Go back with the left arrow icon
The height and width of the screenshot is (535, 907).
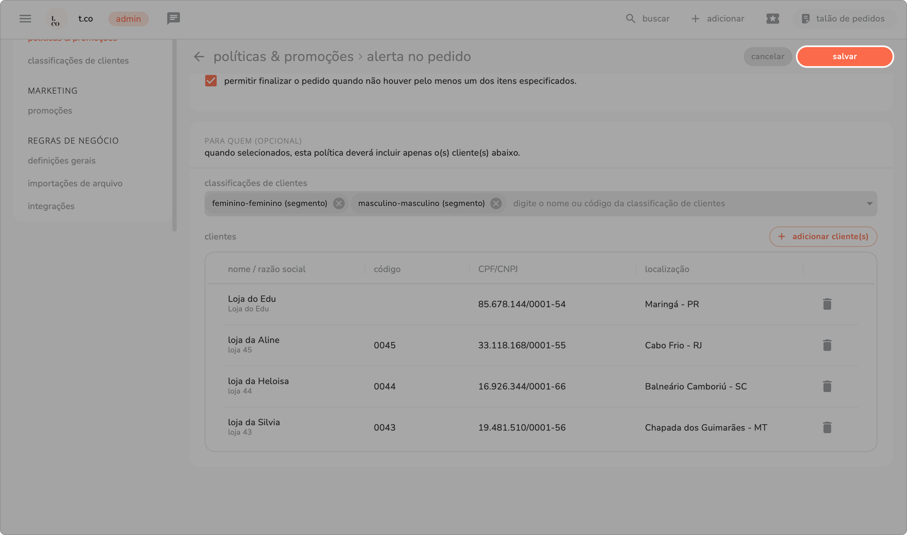coord(199,57)
